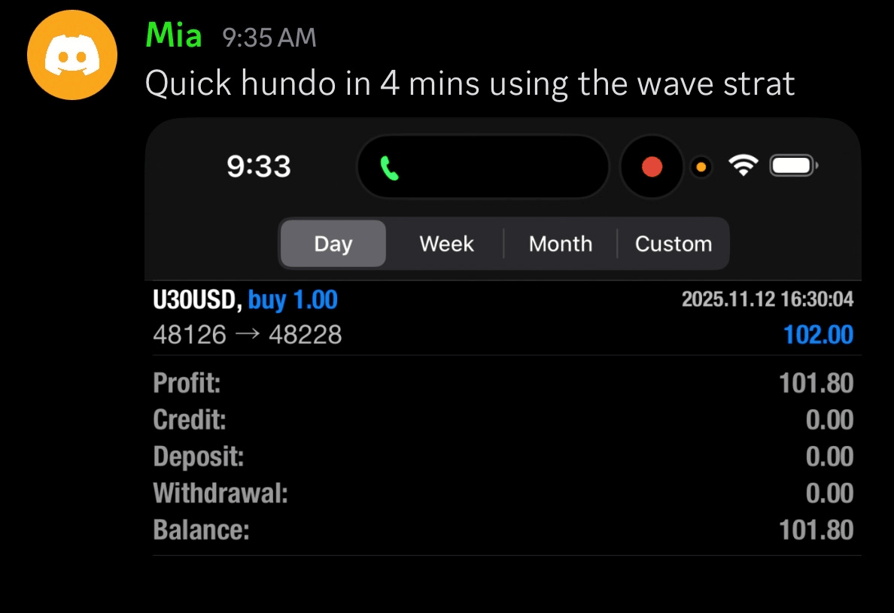Tap the orange microphone indicator dot
Image resolution: width=894 pixels, height=613 pixels.
pyautogui.click(x=701, y=167)
